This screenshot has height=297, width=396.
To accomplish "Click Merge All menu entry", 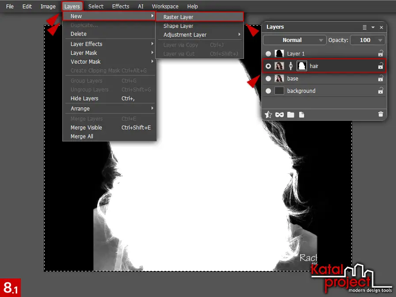I will pyautogui.click(x=81, y=136).
